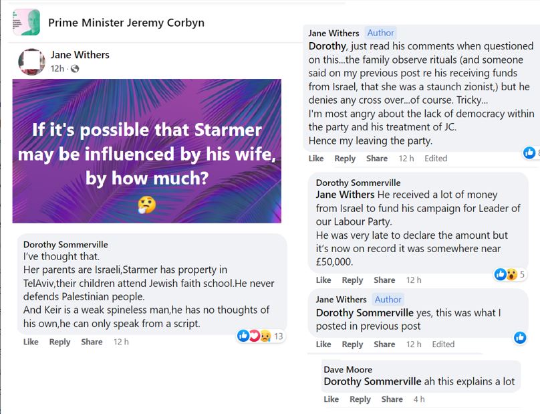Like Dorothy Sommerville's comment about Israeli parents
This screenshot has height=414, width=540.
pos(31,342)
